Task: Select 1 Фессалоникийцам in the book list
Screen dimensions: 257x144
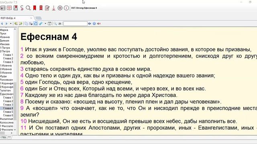Action: (6, 126)
